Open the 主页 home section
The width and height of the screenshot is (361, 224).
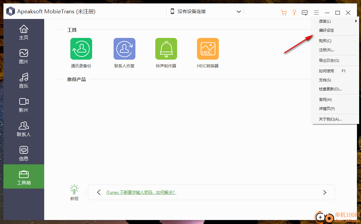click(24, 32)
